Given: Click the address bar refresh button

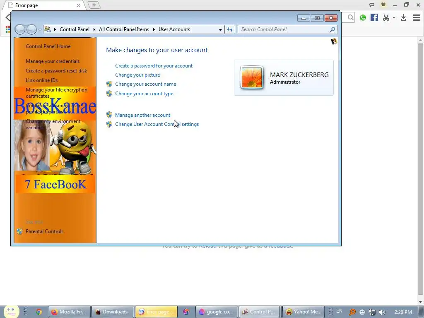Looking at the screenshot, I should point(230,29).
